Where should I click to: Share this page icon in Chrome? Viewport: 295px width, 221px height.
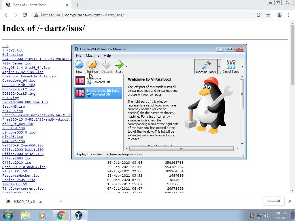(x=259, y=15)
